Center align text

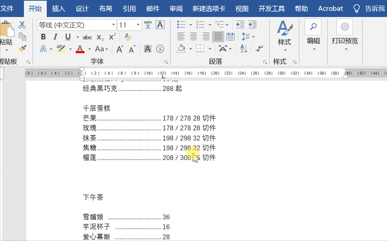193,37
